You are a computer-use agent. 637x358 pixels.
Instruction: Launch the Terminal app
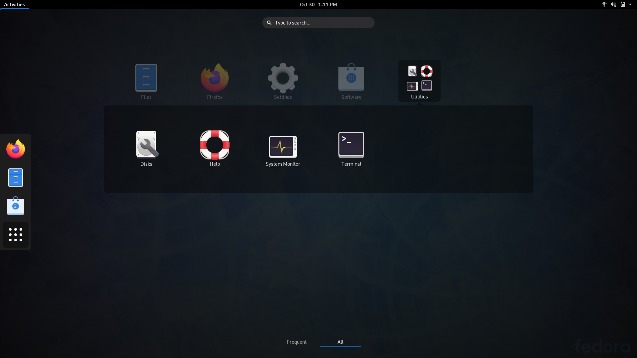pyautogui.click(x=351, y=149)
